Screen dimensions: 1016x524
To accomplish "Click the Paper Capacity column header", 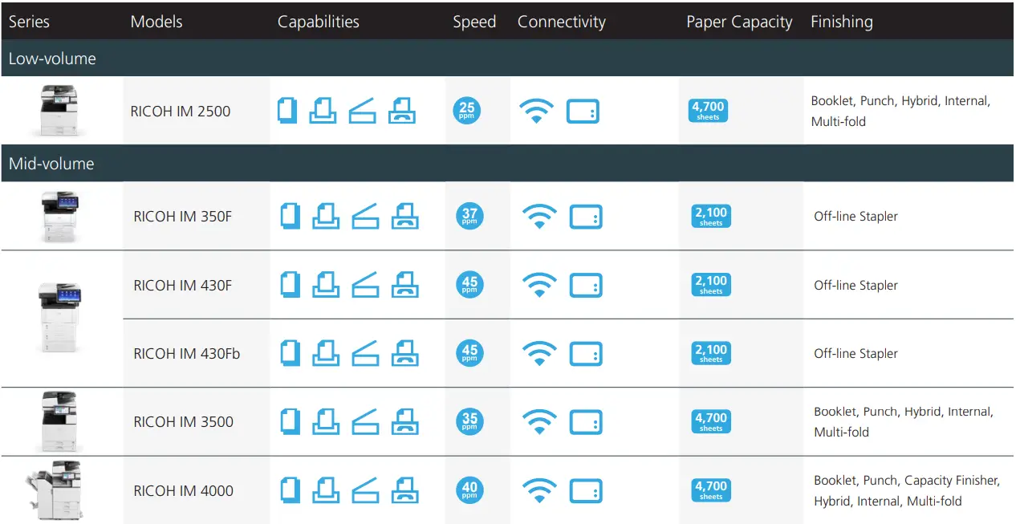I will click(739, 22).
